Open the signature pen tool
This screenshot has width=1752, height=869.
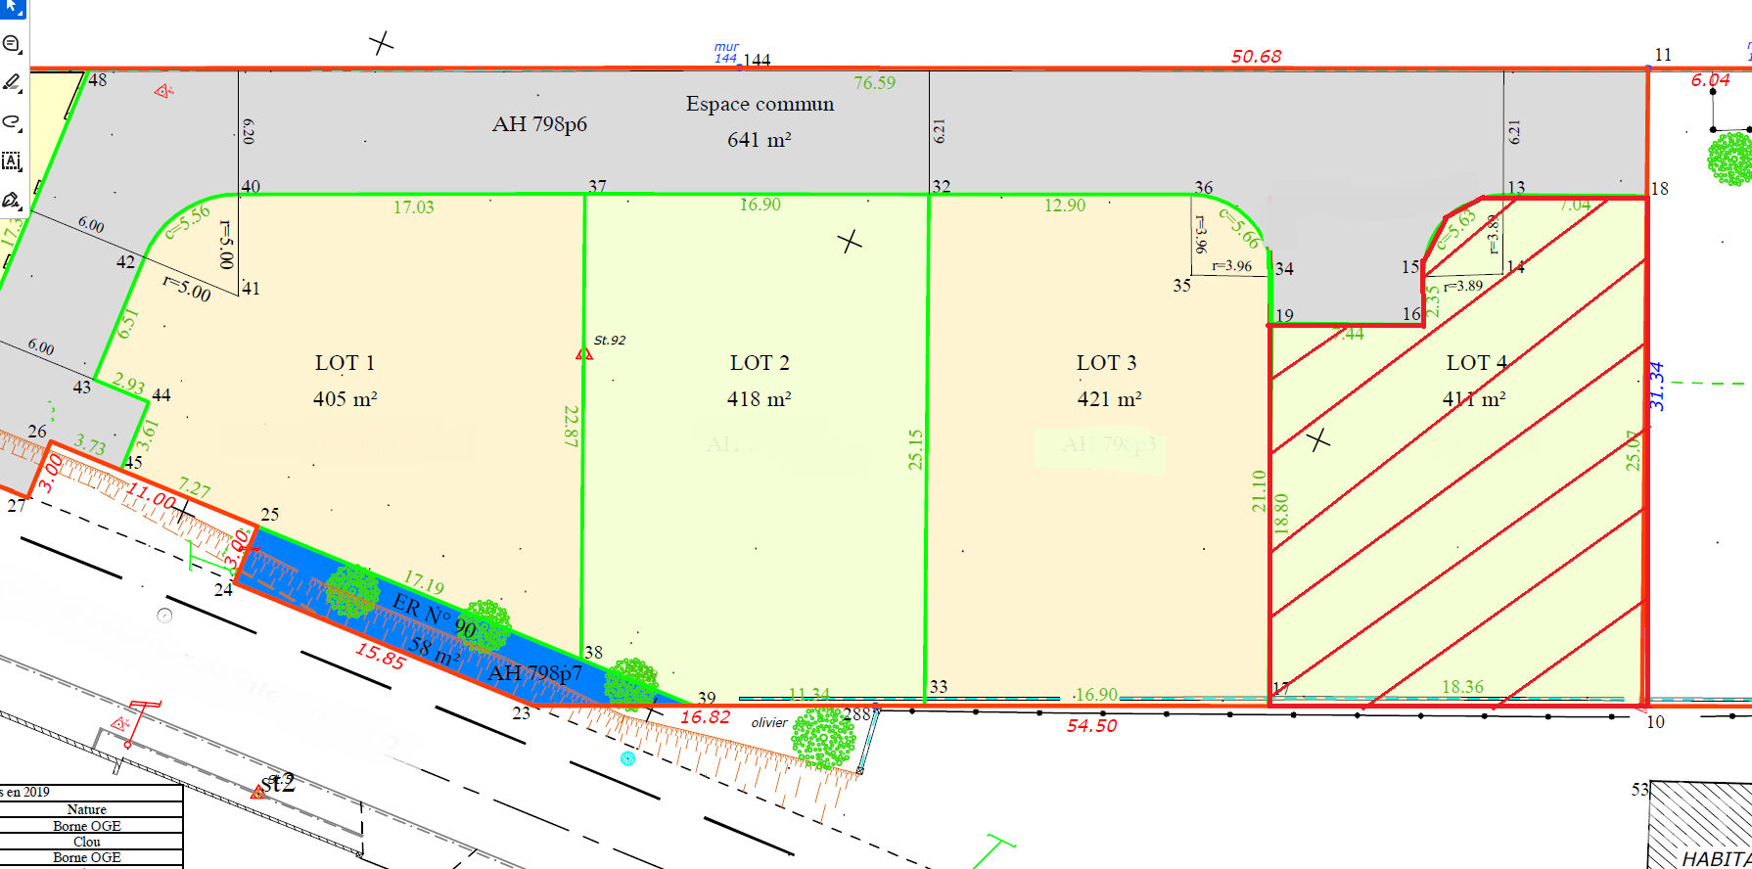pos(12,201)
